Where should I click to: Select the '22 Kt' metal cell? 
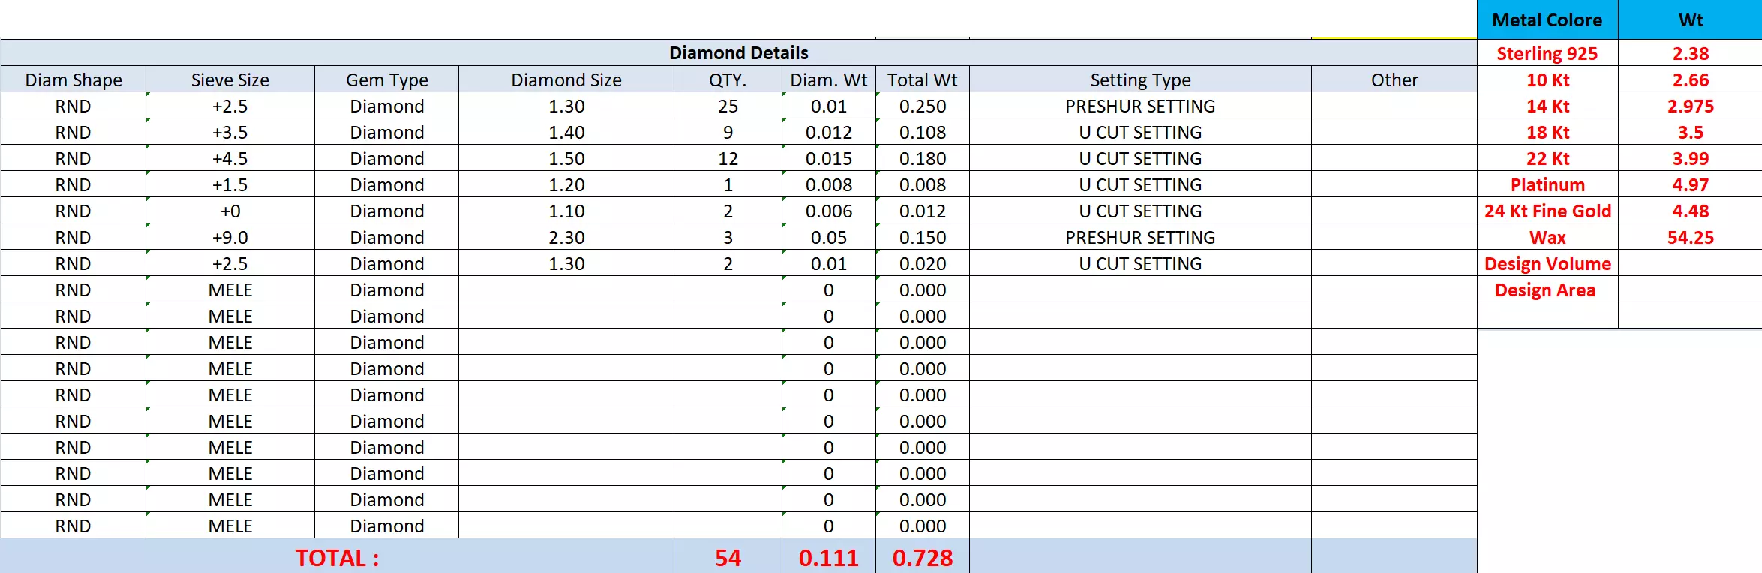[x=1547, y=158]
